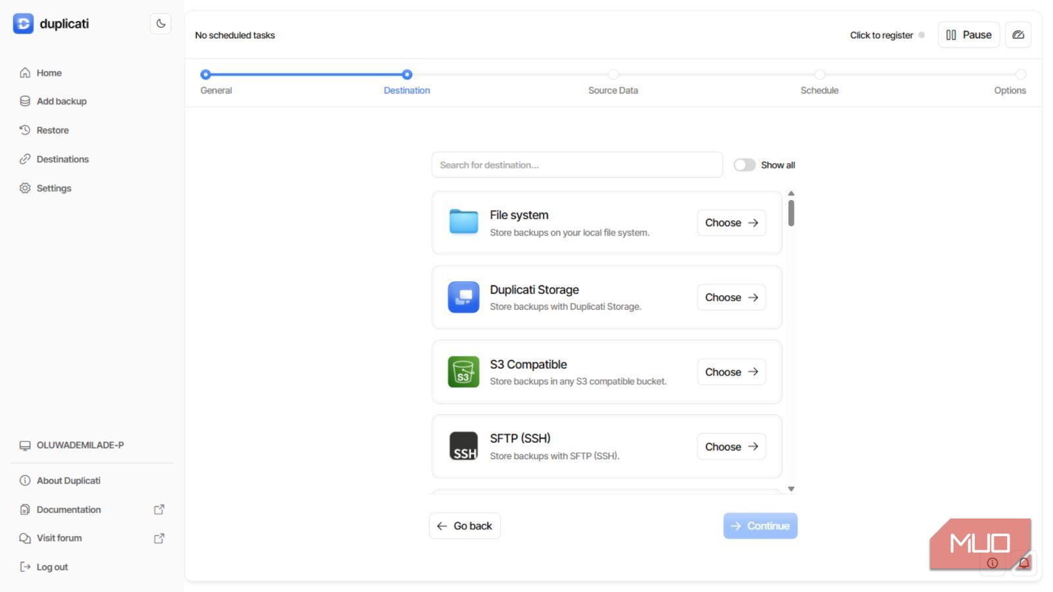
Task: Click the S3 Compatible bucket icon
Action: tap(463, 372)
